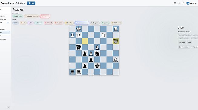Click the attraction tag
This screenshot has height=110, width=198.
coord(189,35)
